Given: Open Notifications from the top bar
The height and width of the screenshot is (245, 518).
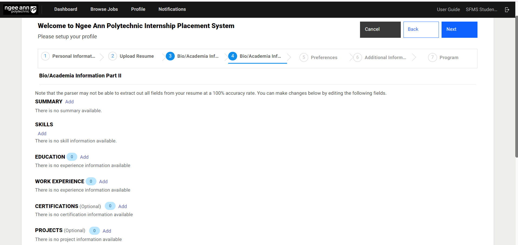Looking at the screenshot, I should click(172, 9).
